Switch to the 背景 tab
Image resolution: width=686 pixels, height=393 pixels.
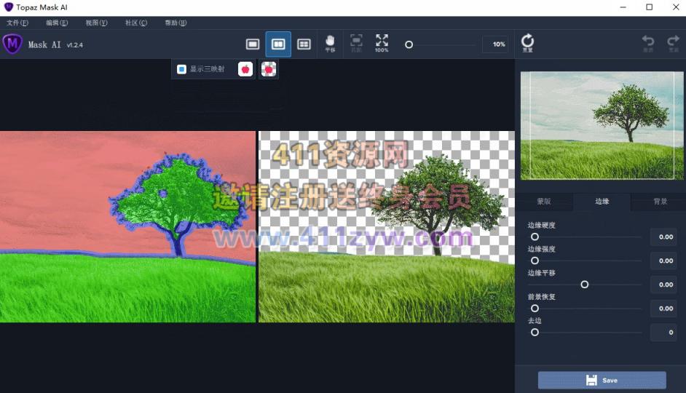coord(660,202)
